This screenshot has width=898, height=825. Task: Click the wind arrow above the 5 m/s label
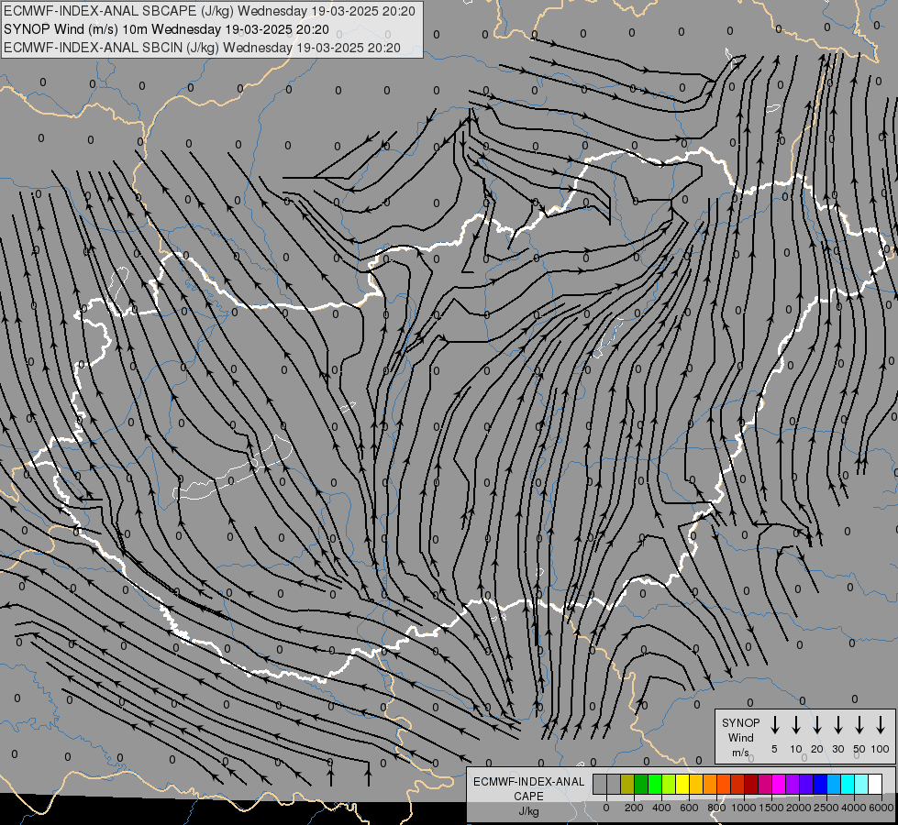774,725
